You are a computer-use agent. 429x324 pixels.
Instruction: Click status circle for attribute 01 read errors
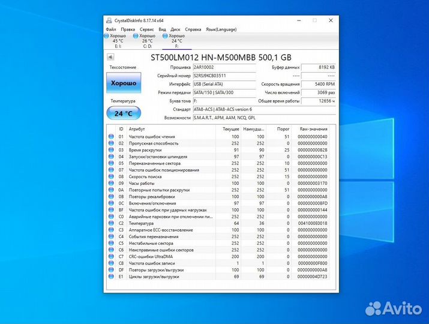pyautogui.click(x=111, y=137)
